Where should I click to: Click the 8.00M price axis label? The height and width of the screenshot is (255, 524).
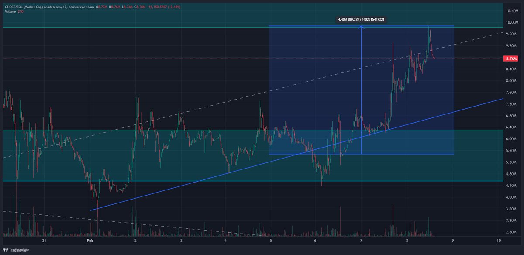(512, 81)
